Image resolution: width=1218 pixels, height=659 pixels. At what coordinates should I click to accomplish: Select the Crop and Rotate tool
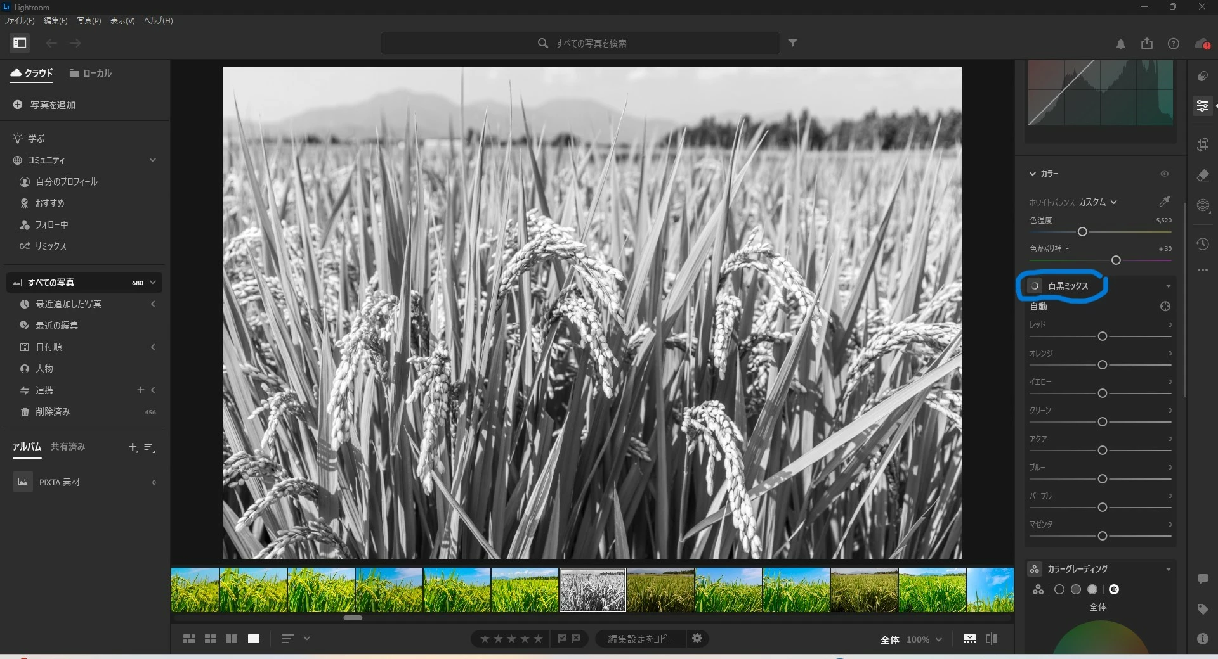[1202, 144]
